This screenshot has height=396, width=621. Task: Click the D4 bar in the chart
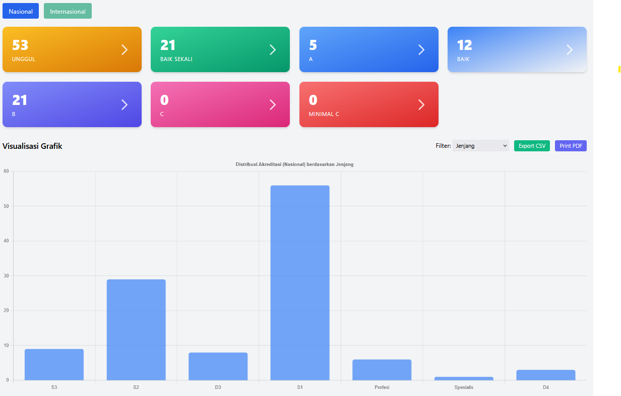[x=545, y=375]
